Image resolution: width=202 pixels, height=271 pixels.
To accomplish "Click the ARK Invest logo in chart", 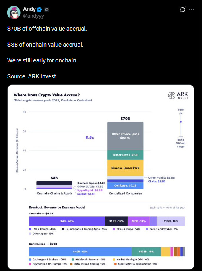I will click(x=178, y=96).
